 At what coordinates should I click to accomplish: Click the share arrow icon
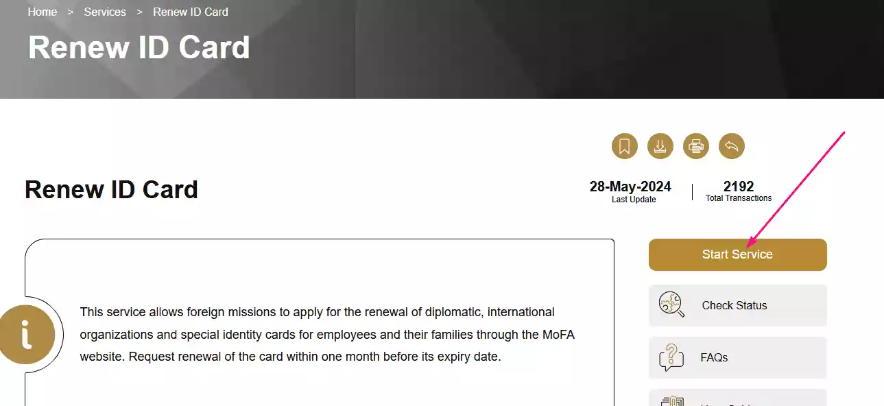[x=731, y=146]
